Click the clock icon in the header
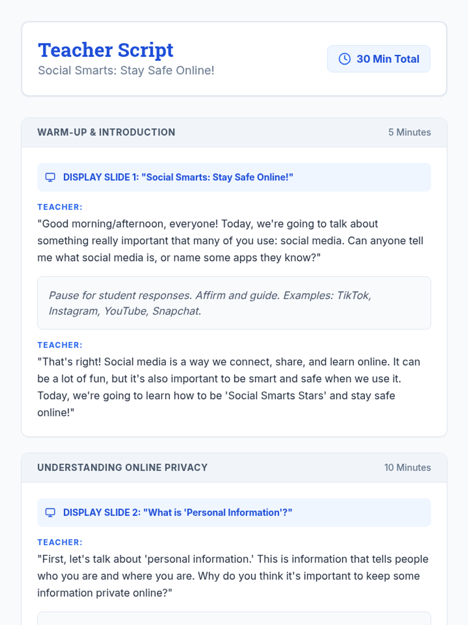The height and width of the screenshot is (625, 468). [344, 59]
